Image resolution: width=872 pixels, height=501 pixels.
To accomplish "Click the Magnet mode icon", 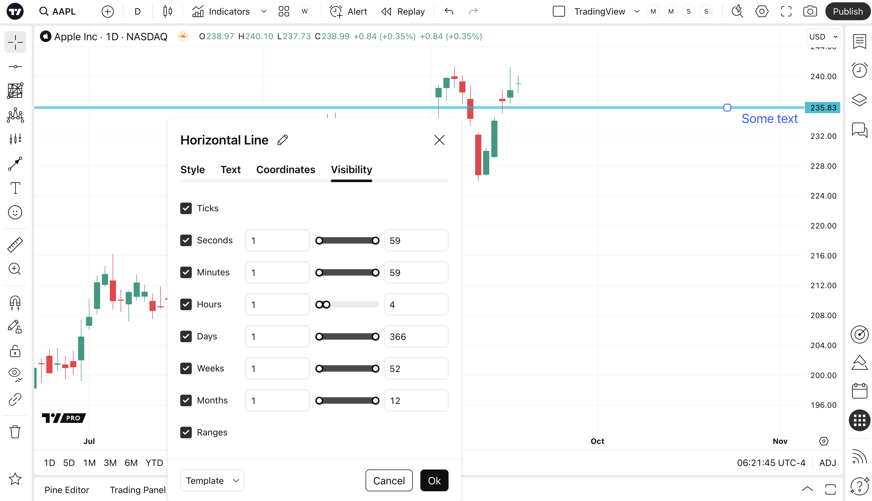I will pos(15,302).
